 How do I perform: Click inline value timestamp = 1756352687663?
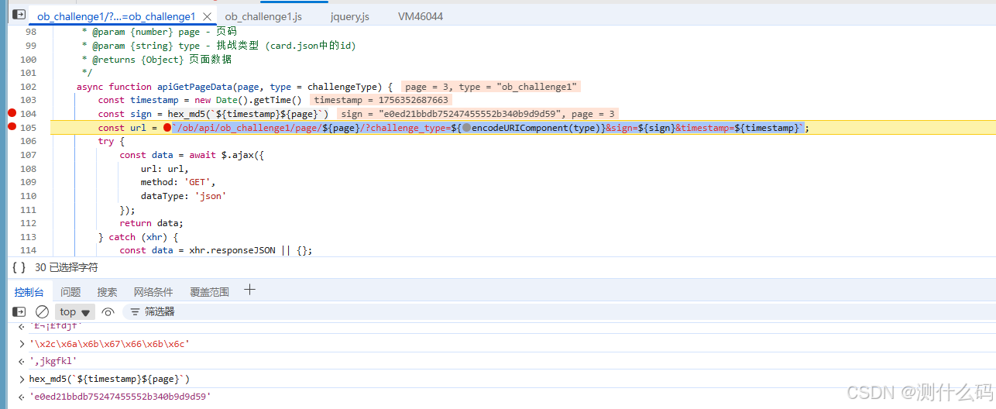pyautogui.click(x=381, y=100)
